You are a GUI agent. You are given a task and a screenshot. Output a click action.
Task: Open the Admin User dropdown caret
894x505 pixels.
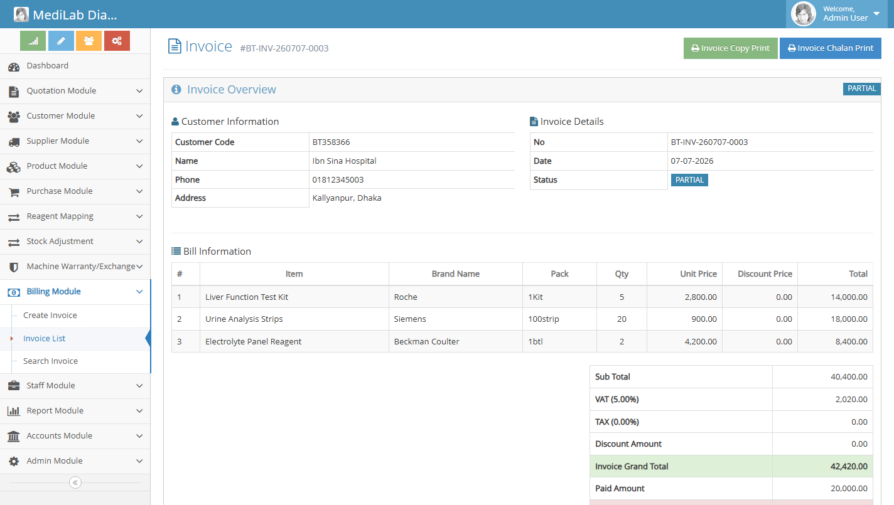tap(876, 14)
